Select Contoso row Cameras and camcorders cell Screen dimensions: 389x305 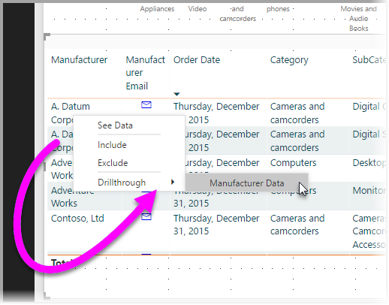coord(297,225)
